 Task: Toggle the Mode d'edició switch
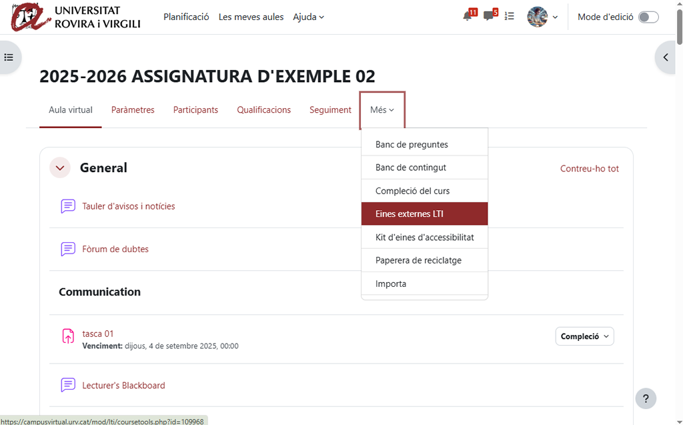648,17
